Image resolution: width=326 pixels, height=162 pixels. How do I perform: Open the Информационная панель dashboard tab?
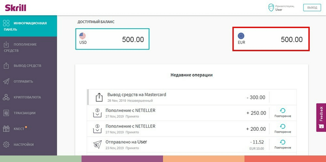tap(29, 26)
